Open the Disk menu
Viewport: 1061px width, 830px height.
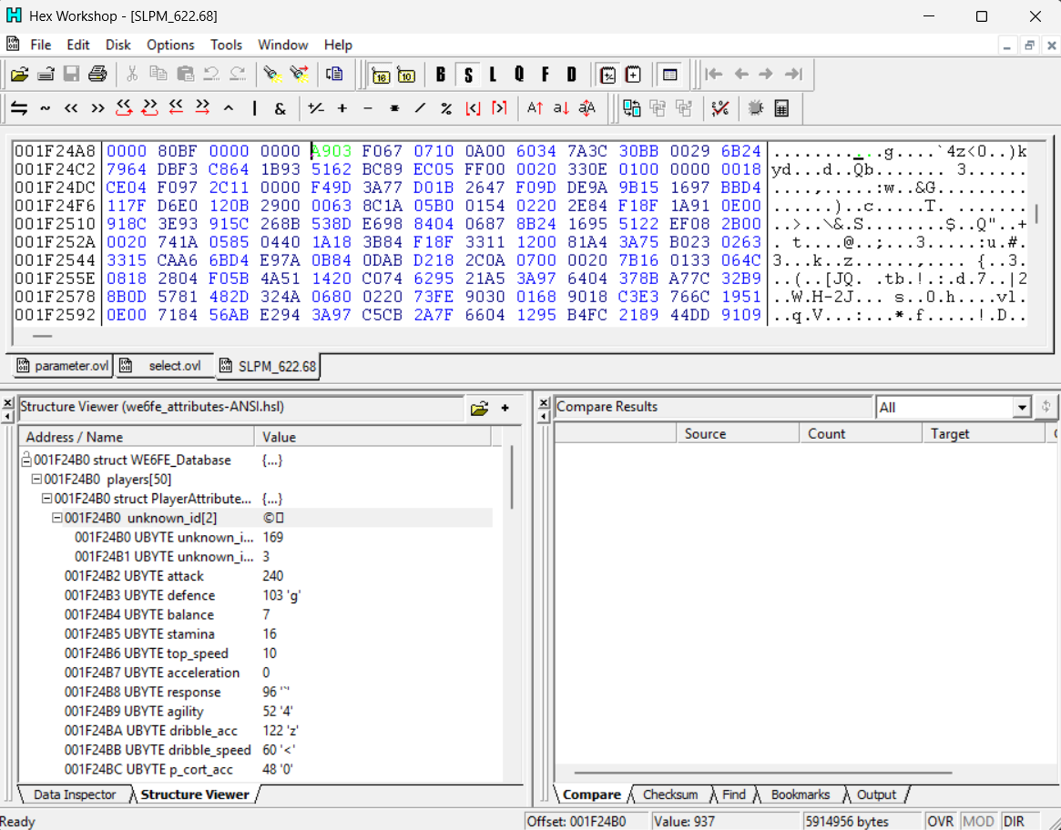point(117,45)
